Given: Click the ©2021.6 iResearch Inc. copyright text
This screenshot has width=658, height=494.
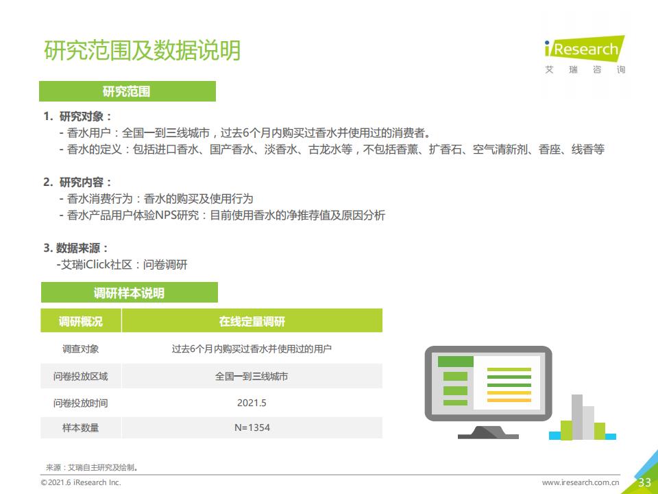Looking at the screenshot, I should pos(81,482).
